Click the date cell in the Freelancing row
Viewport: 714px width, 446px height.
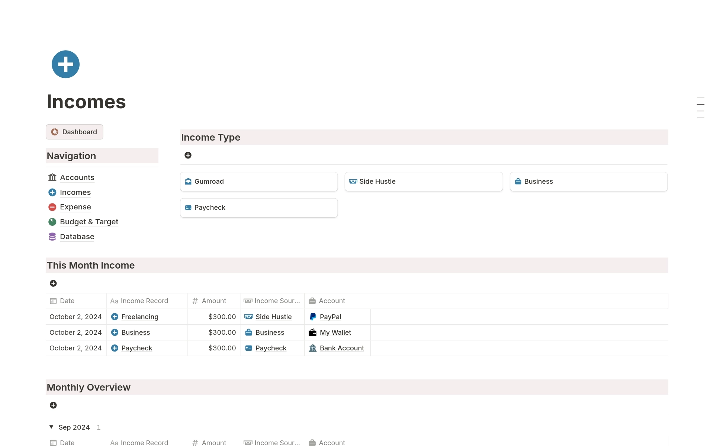[x=75, y=317]
